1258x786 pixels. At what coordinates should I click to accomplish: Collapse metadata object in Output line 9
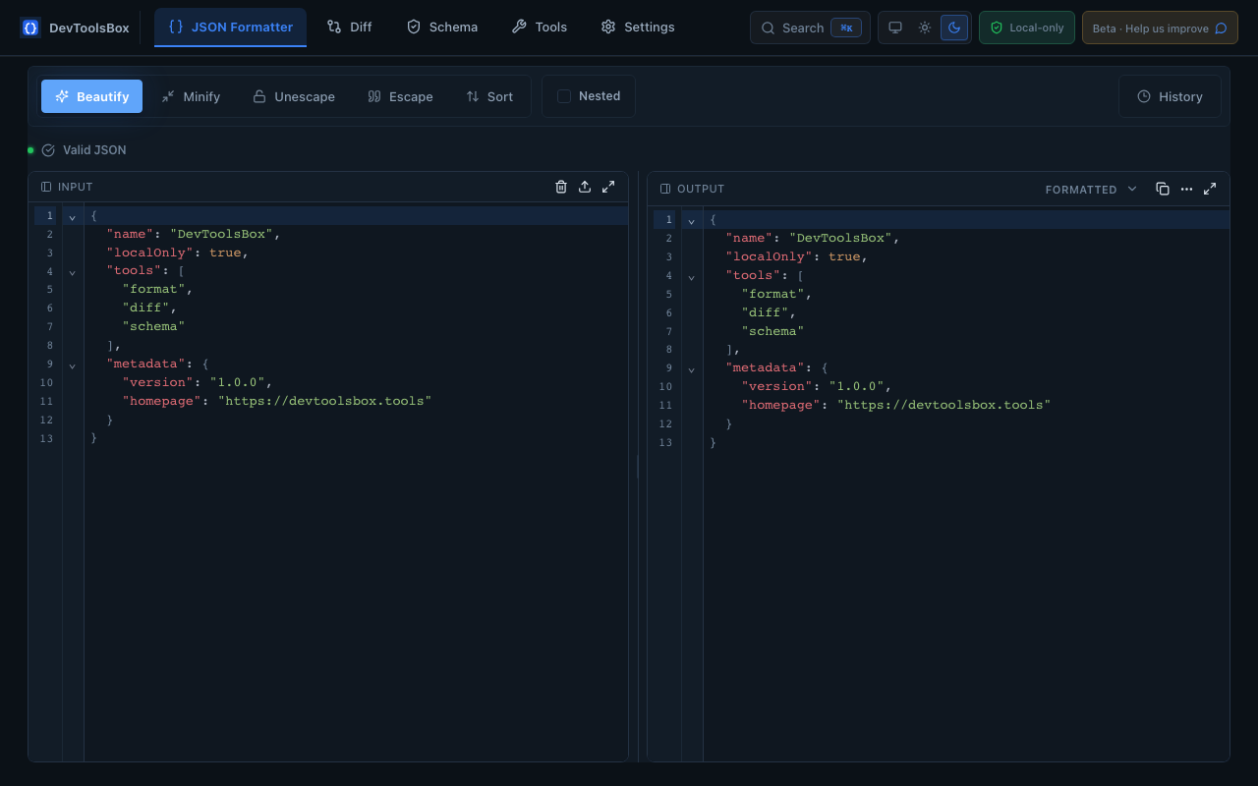[x=691, y=369]
